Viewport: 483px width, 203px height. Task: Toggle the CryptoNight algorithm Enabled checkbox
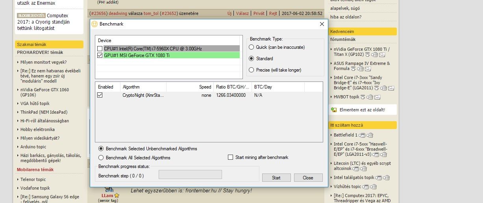(100, 95)
